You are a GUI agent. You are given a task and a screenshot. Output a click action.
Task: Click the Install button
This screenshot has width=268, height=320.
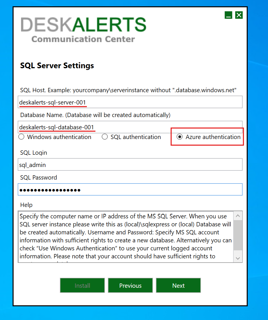tap(82, 285)
